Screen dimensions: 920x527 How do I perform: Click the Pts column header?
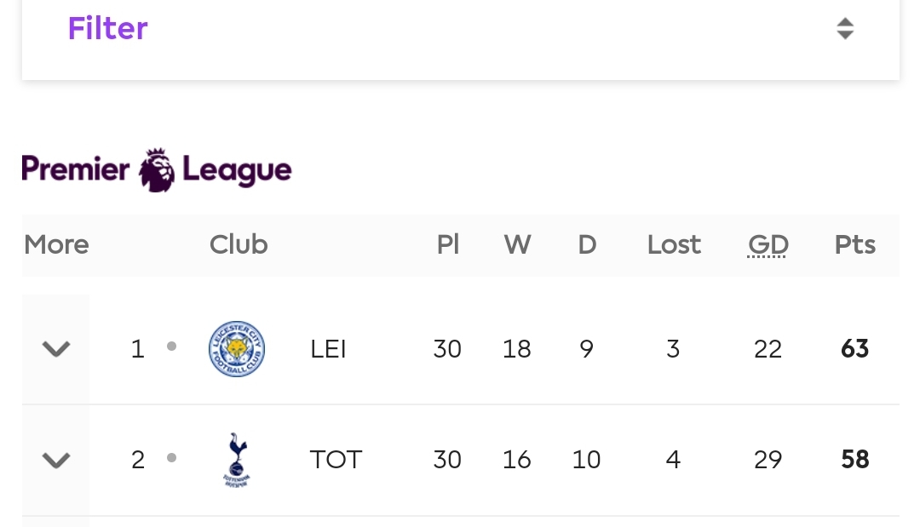(x=855, y=245)
